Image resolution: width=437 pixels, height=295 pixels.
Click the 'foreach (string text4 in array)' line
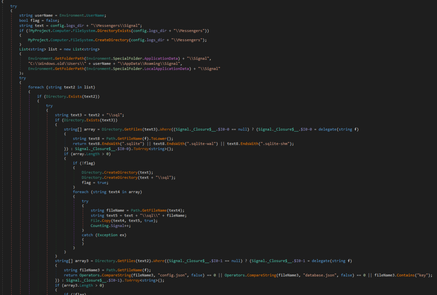point(107,192)
